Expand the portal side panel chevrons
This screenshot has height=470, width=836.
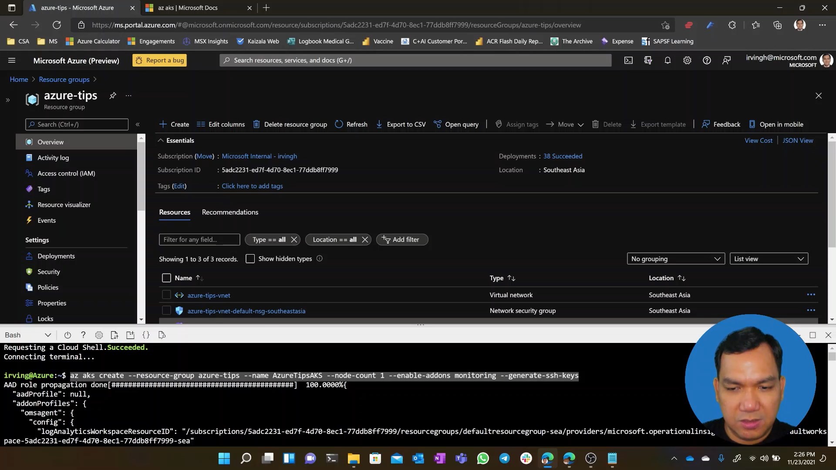point(7,100)
